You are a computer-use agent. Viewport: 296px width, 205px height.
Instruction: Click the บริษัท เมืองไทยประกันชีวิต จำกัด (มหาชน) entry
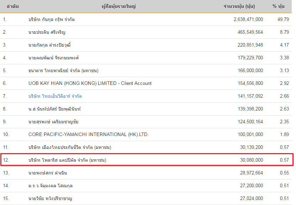point(70,147)
